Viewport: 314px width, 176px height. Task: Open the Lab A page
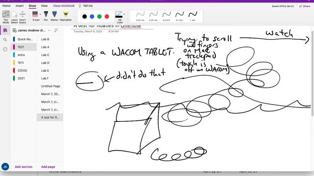tap(50, 47)
